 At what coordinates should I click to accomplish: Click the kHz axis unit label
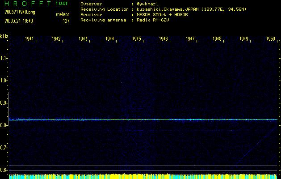coord(4,36)
